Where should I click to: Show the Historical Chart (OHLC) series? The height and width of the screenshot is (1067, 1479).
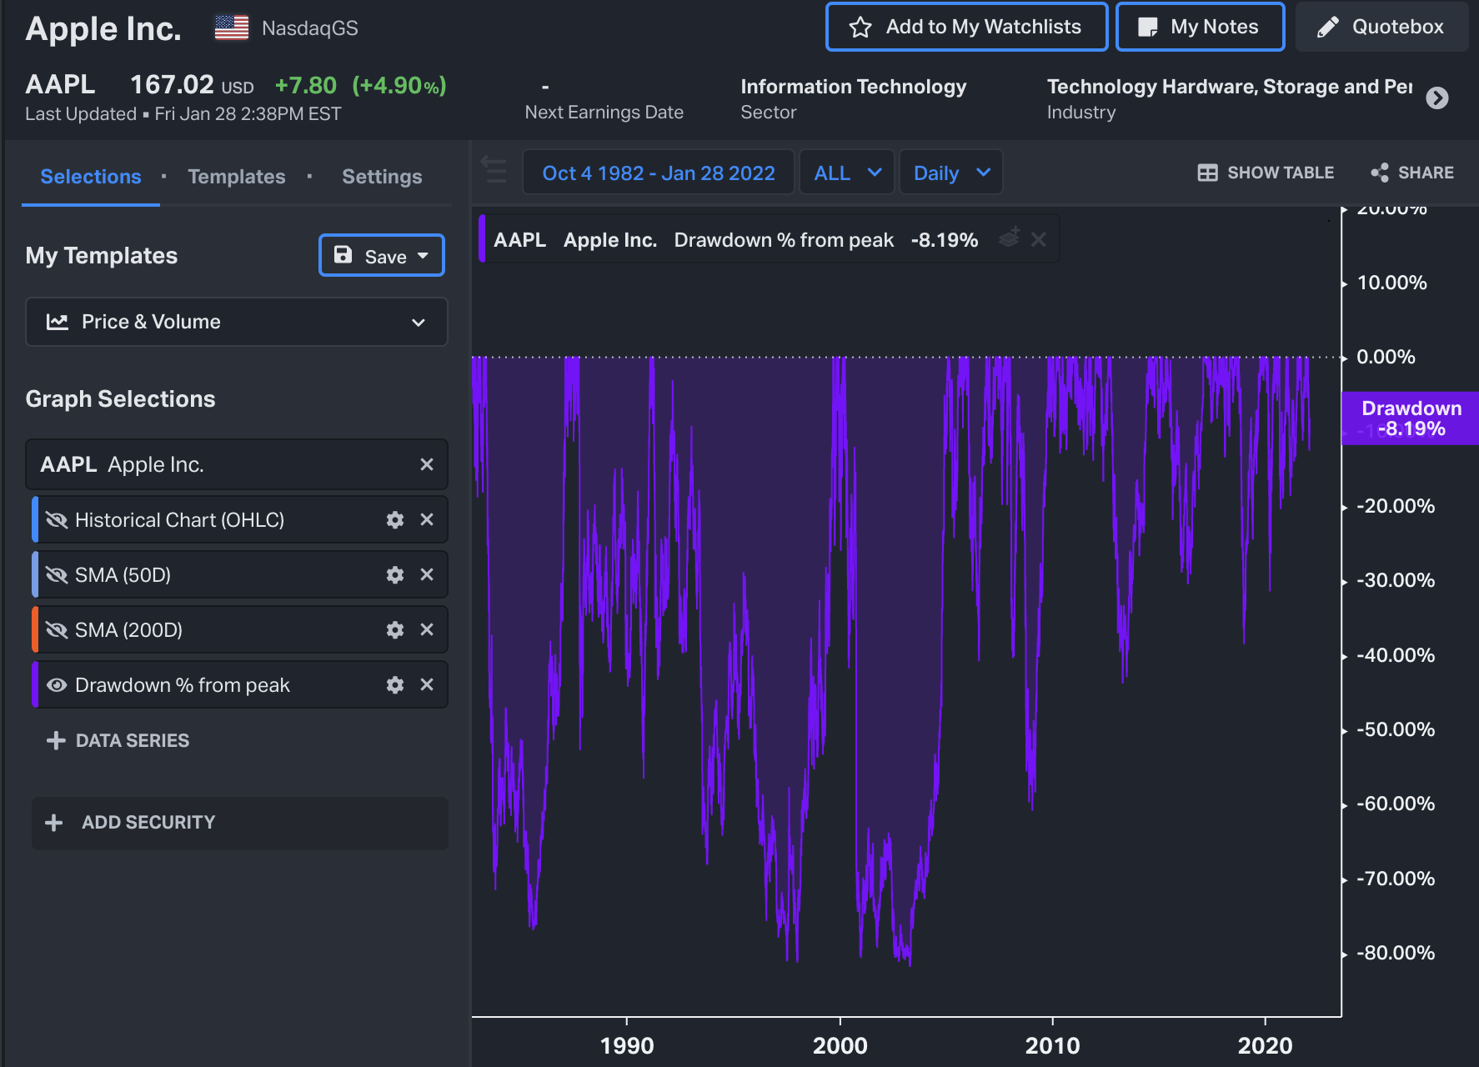point(57,520)
